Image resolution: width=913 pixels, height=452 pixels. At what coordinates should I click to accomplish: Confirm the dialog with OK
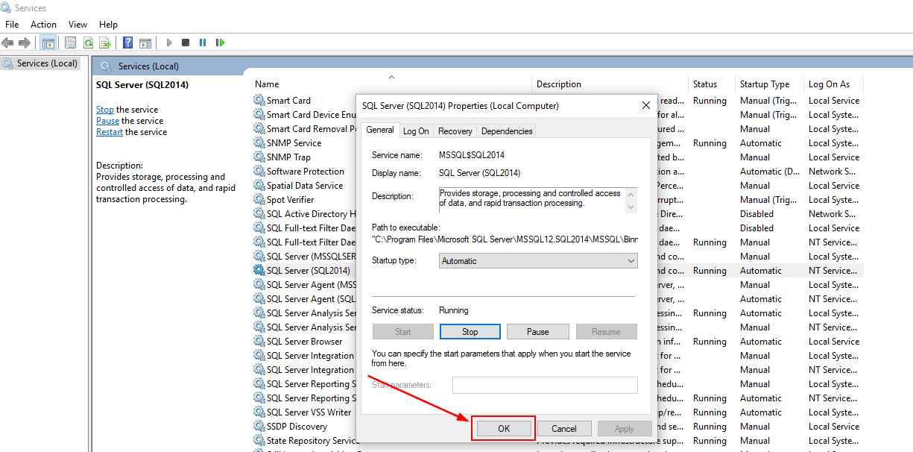[x=504, y=428]
